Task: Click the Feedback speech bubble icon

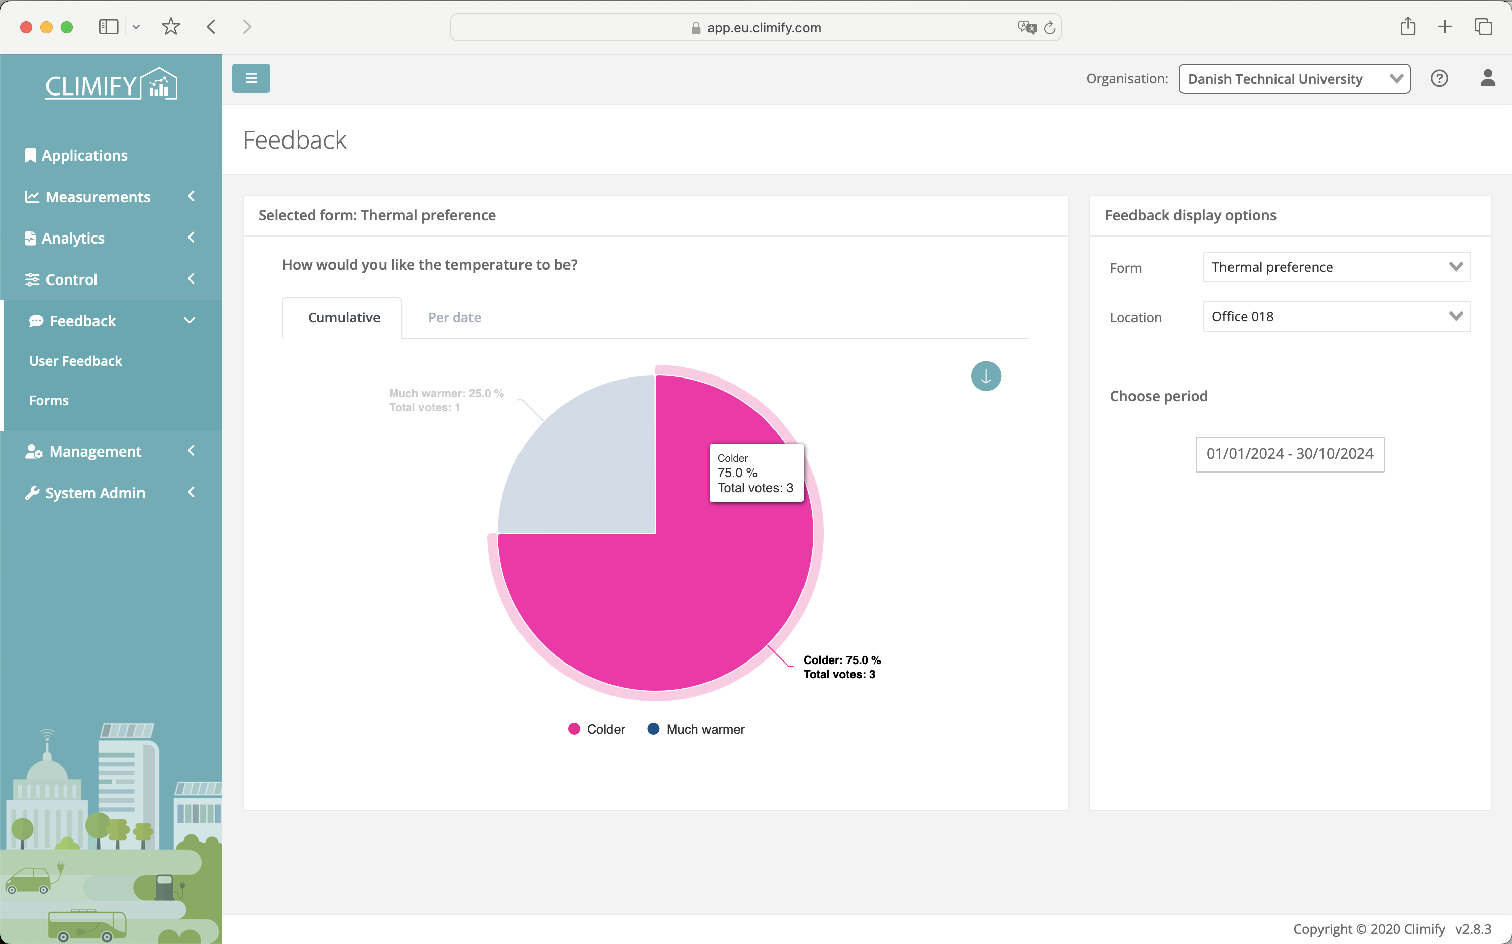Action: 36,321
